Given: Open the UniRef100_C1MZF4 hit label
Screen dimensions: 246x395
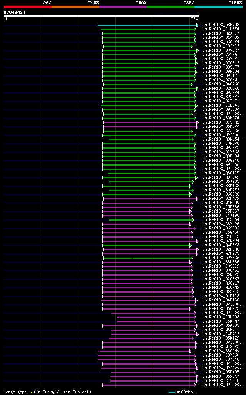Looking at the screenshot, I should [221, 29].
